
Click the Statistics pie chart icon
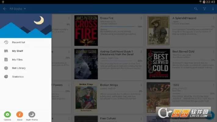tap(6, 77)
